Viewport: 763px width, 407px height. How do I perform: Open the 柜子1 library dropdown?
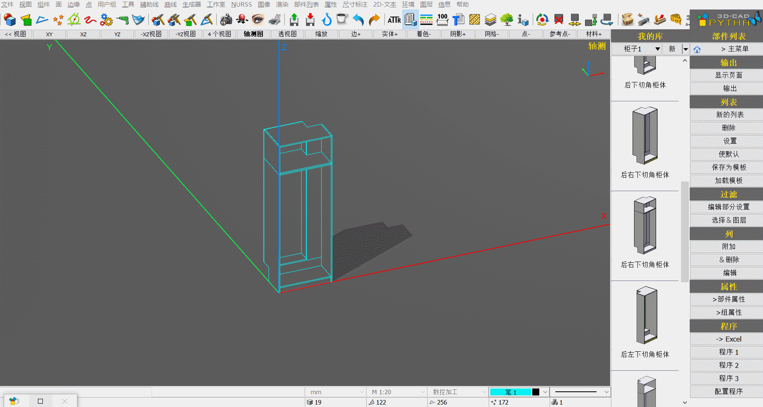[x=637, y=49]
